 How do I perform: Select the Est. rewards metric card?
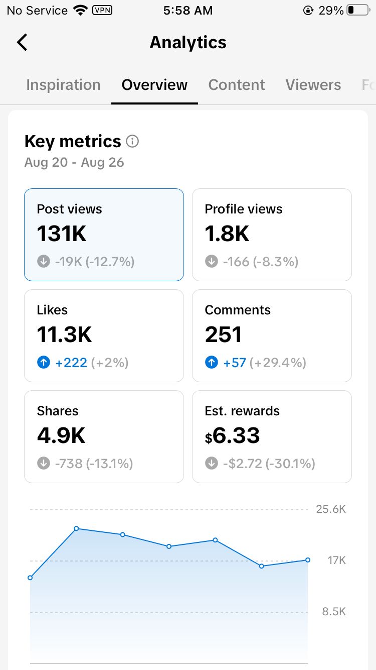pyautogui.click(x=272, y=436)
